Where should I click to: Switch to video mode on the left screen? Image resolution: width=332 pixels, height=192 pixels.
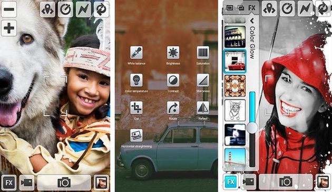(27, 183)
